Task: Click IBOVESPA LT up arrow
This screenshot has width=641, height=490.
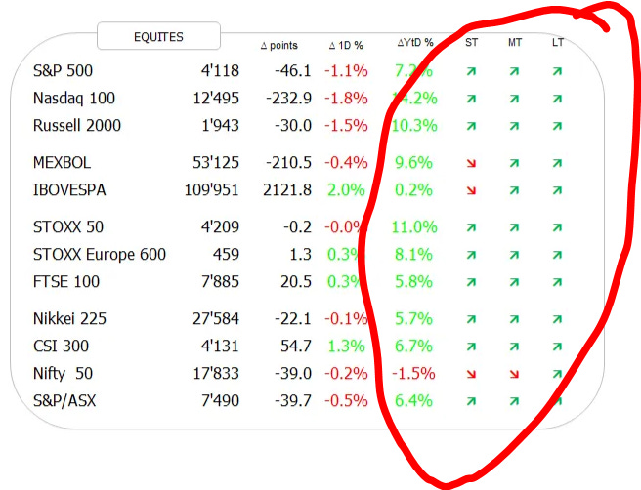Action: coord(557,190)
